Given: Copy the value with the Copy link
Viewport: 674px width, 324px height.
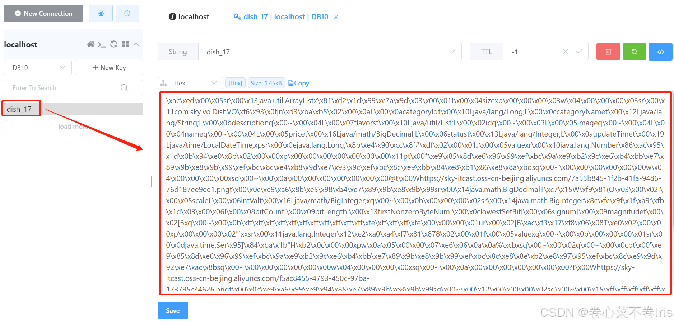Looking at the screenshot, I should pyautogui.click(x=299, y=83).
